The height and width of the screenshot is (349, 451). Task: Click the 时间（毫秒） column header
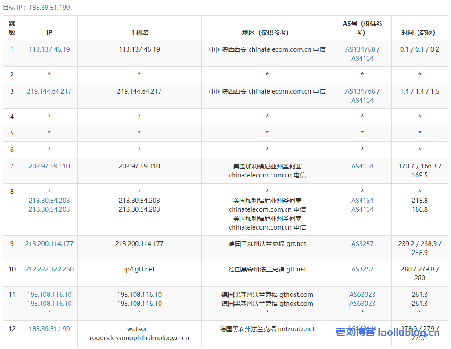point(419,33)
